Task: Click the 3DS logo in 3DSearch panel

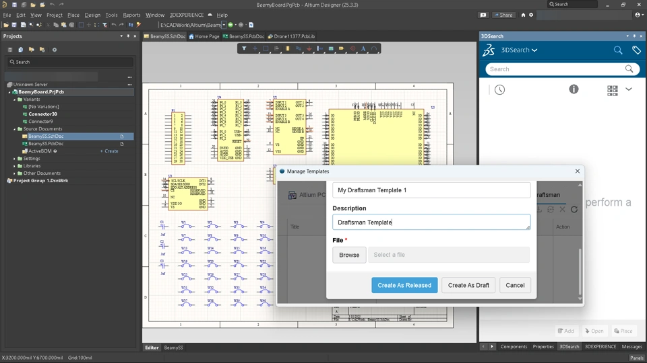Action: (489, 50)
